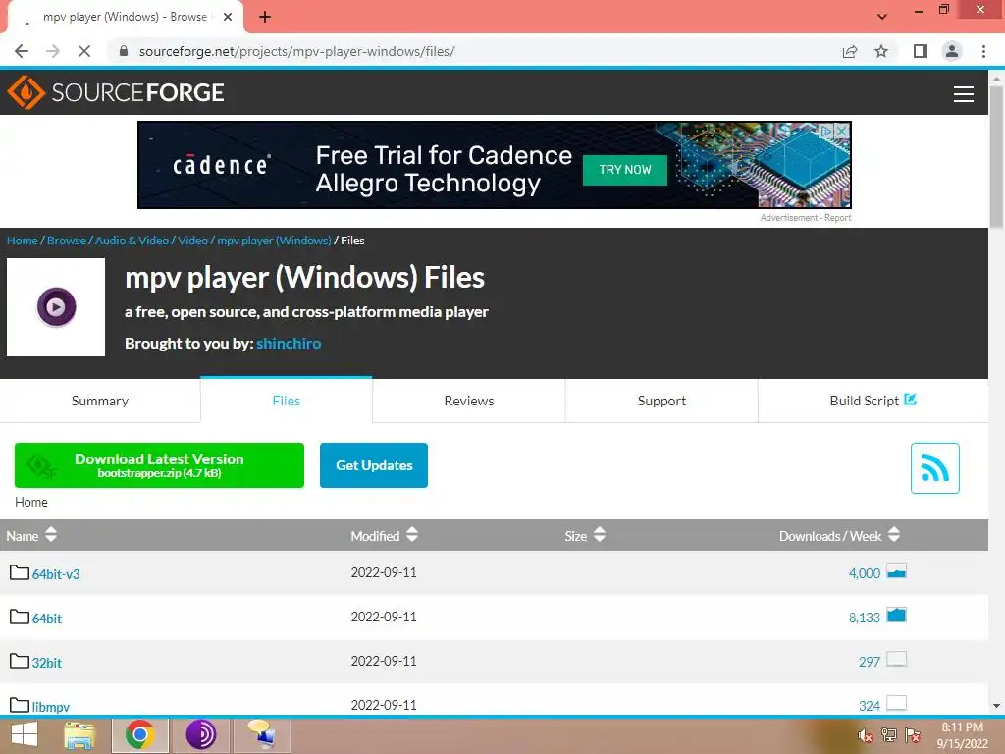Screen dimensions: 1005x754
Task: Open Chrome's three-dot menu
Action: tap(983, 51)
